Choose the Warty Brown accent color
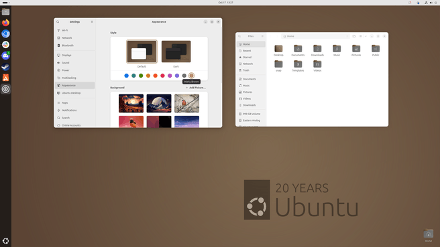The width and height of the screenshot is (440, 247). [x=191, y=76]
